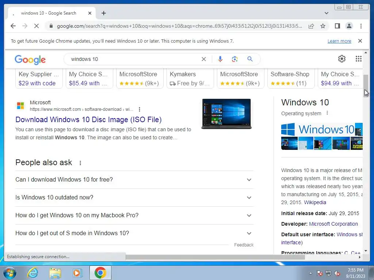Open Download Windows 10 Disc Image result
This screenshot has height=280, width=374.
click(x=88, y=120)
